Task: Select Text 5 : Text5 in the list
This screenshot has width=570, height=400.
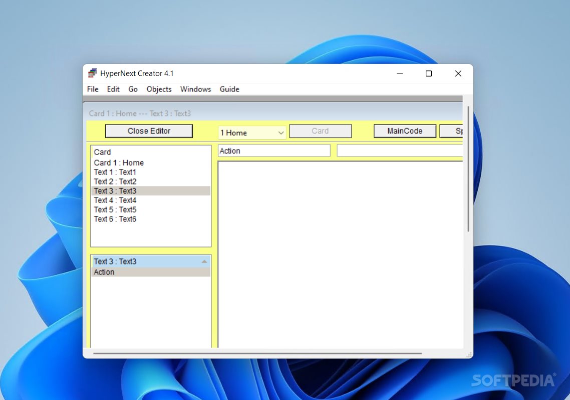Action: (151, 210)
